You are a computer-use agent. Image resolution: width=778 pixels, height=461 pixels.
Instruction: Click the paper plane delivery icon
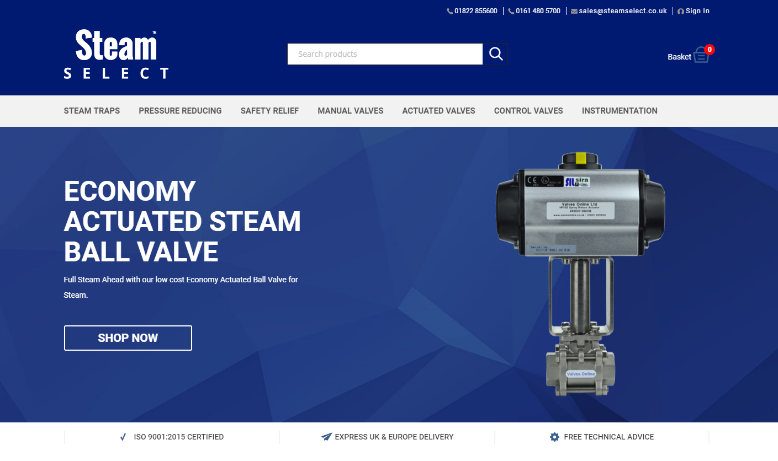(x=326, y=437)
